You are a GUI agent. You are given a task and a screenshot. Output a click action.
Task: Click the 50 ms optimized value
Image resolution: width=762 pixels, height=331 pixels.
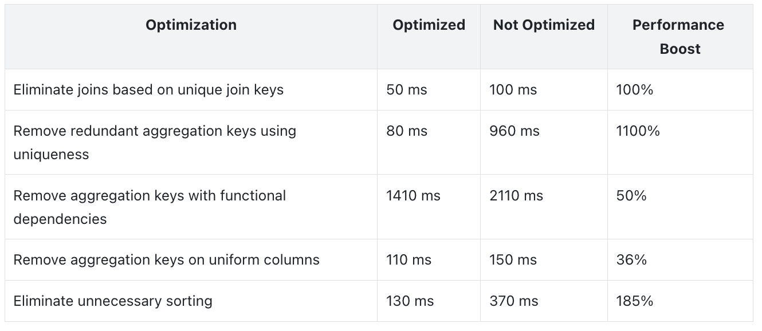point(407,90)
